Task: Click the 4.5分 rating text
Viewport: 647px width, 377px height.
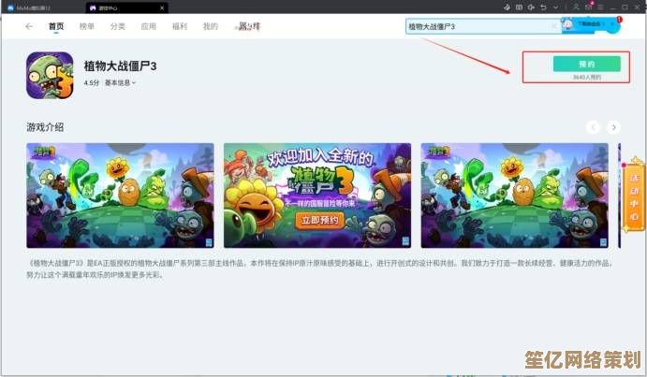Action: tap(92, 82)
